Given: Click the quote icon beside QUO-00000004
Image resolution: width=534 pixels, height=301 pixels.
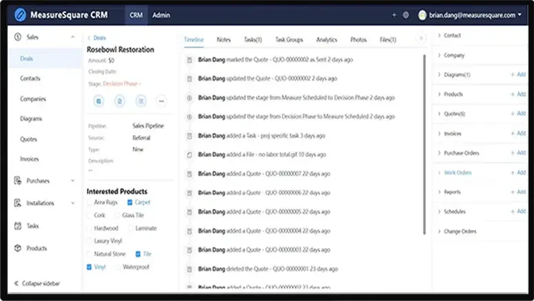Looking at the screenshot, I should coord(189,231).
